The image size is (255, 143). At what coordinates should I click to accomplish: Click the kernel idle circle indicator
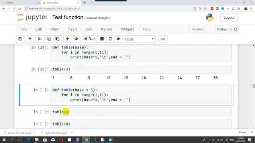point(235,29)
